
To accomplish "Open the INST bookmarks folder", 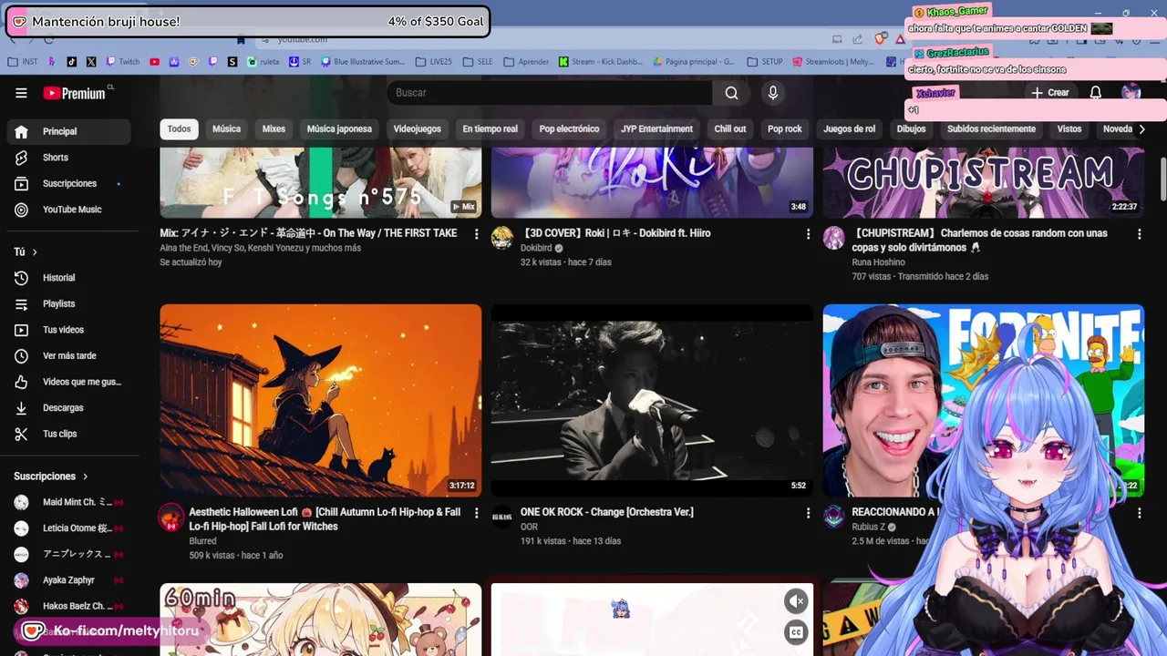I will tap(23, 62).
